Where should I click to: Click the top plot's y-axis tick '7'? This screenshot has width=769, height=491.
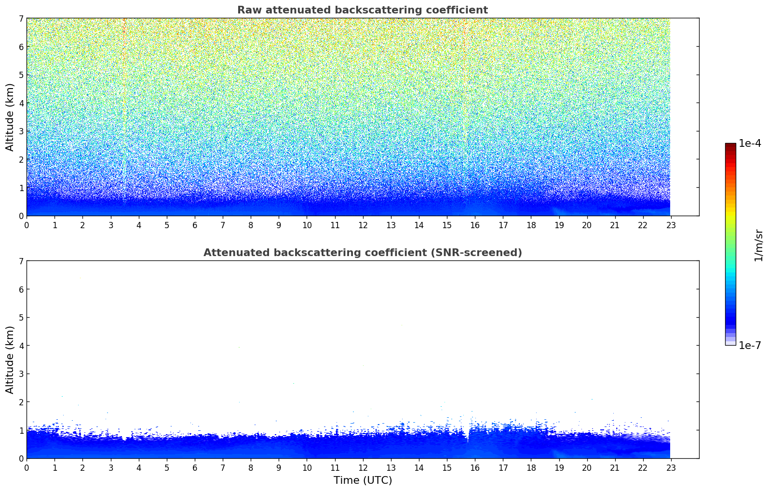point(21,19)
